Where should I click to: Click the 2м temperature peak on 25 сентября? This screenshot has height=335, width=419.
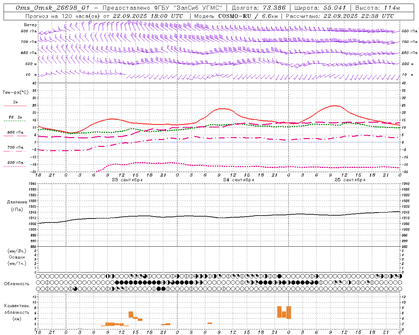click(x=335, y=105)
